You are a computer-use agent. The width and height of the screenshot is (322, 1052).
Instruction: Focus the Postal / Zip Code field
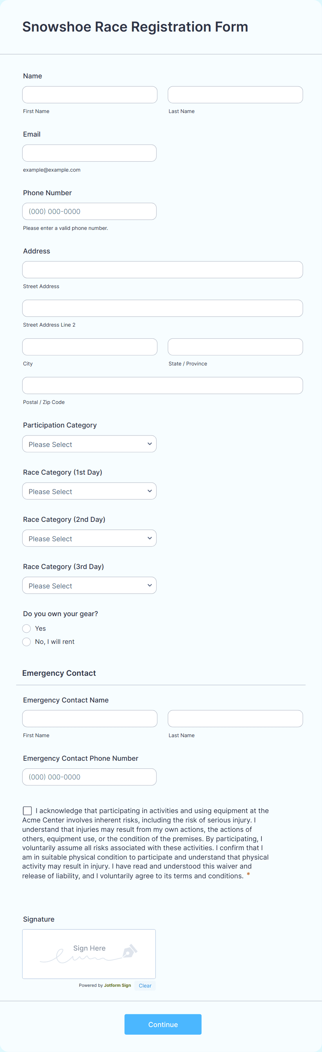click(162, 386)
